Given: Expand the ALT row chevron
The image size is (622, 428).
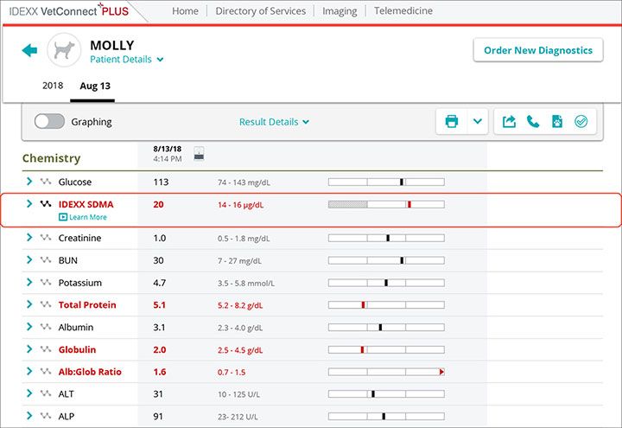Looking at the screenshot, I should [29, 393].
